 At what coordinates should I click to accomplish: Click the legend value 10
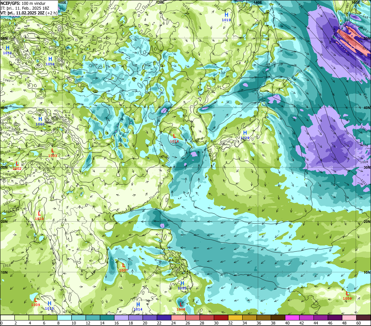(x=73, y=323)
